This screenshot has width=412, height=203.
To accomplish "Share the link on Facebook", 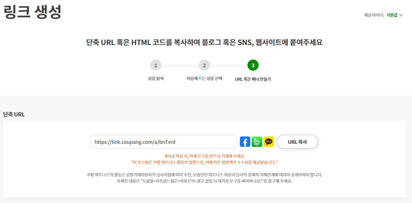I will (x=245, y=142).
